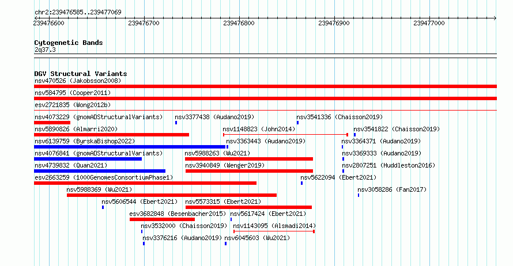Viewport: 513px width, 266px height.
Task: Click the nsv470526 (Jakobsson2008) variant label
Action: [x=78, y=81]
